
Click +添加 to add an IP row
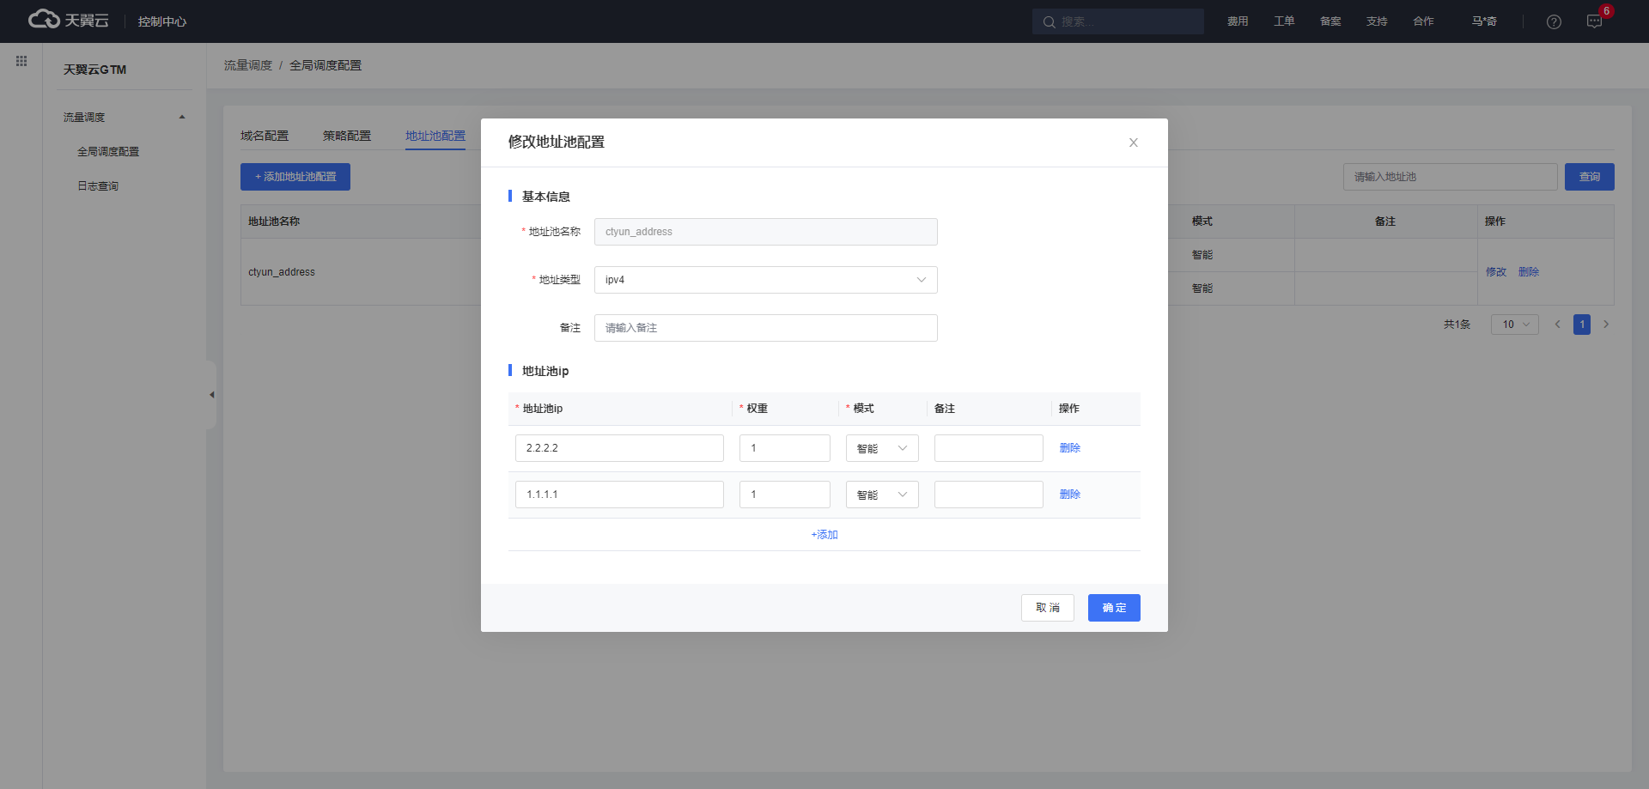[824, 535]
